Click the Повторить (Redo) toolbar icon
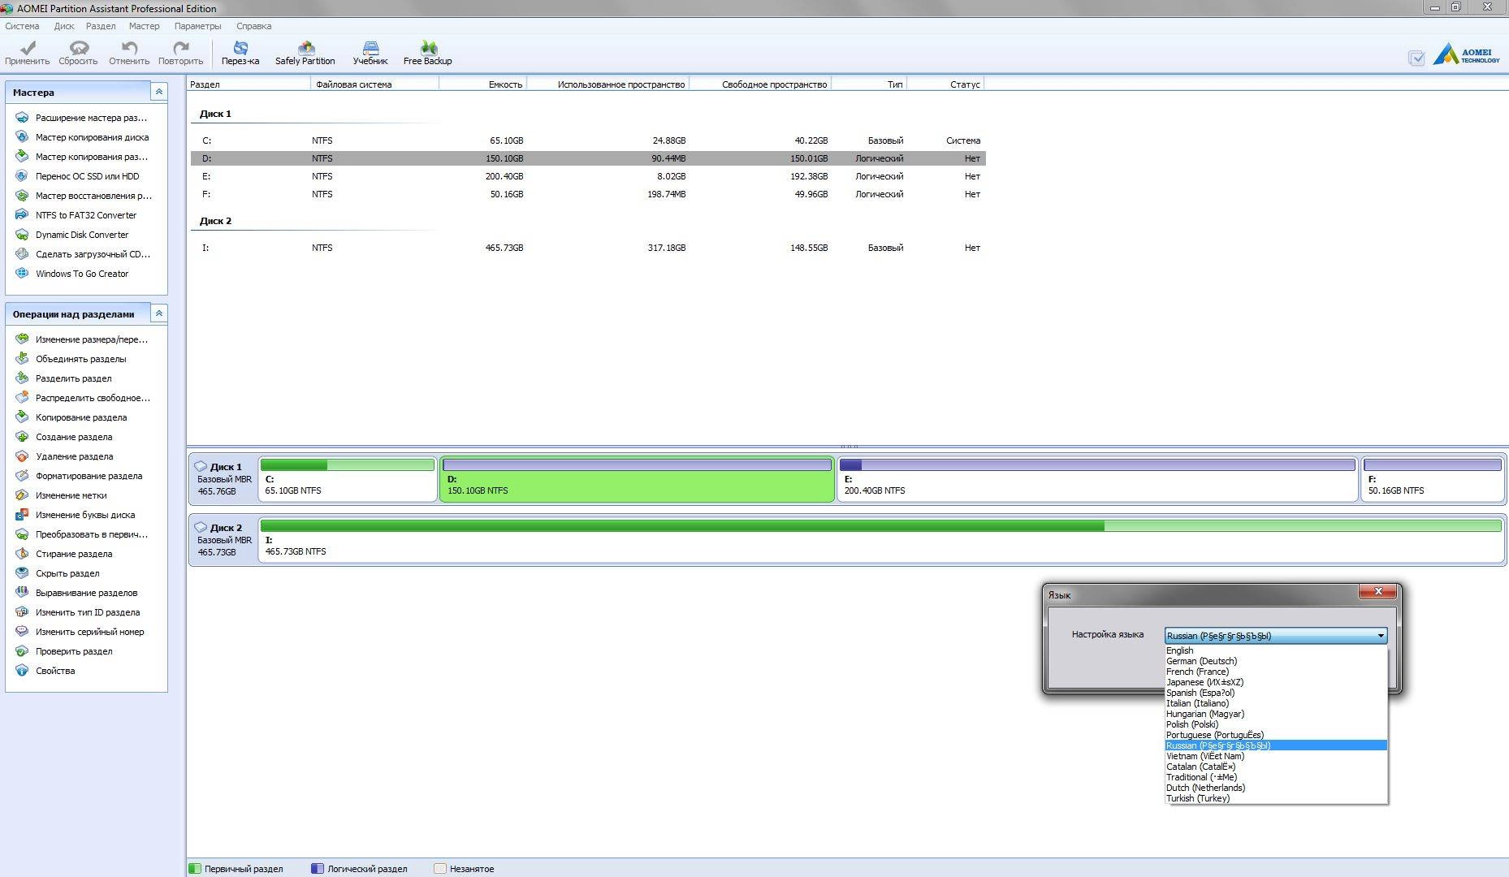 (180, 53)
